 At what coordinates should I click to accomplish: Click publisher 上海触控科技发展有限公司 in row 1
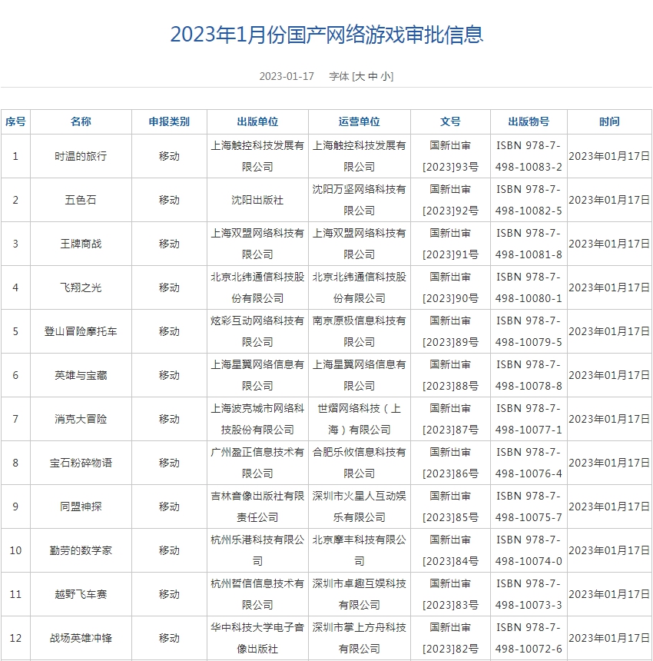coord(258,156)
